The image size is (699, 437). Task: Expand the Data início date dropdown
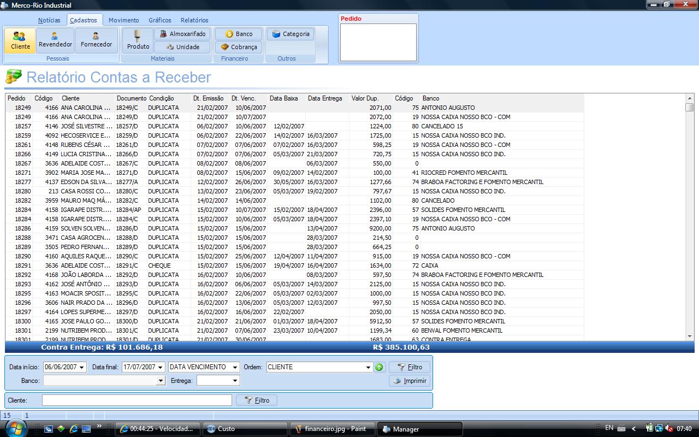(82, 367)
